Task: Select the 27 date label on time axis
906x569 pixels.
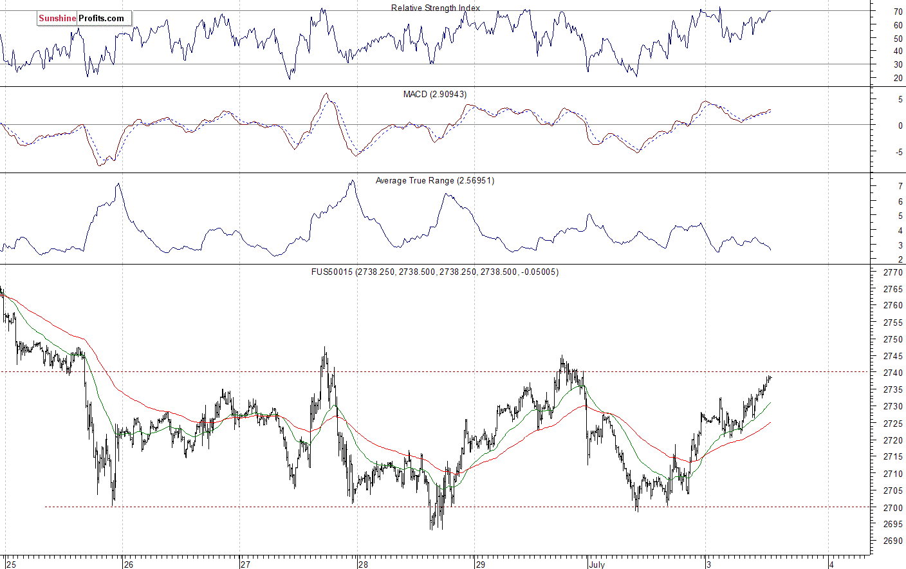Action: pyautogui.click(x=245, y=564)
